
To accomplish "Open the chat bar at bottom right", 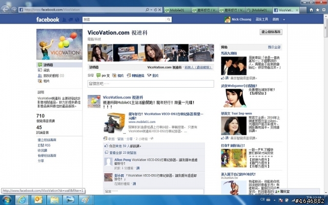I will click(x=297, y=191).
